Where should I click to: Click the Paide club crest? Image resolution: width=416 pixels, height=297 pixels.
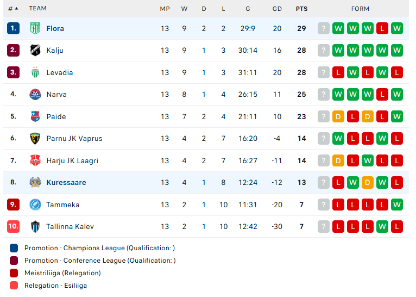(x=35, y=116)
